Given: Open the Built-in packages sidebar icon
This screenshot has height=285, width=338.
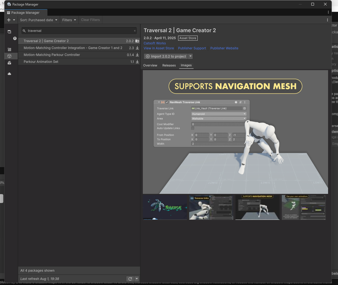Looking at the screenshot, I should (9, 63).
